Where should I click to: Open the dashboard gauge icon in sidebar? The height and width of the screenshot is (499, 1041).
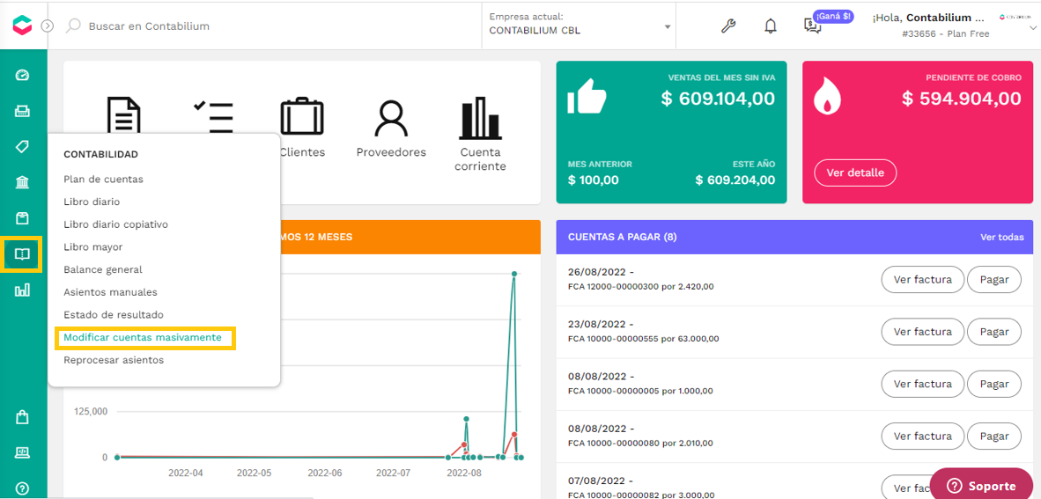(23, 75)
